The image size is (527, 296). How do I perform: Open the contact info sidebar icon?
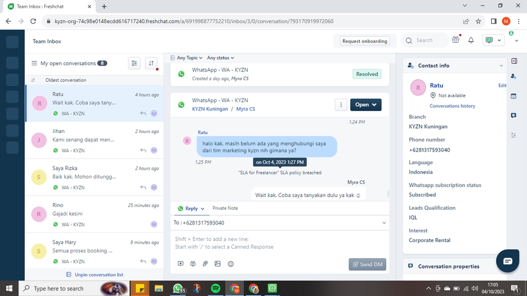[513, 76]
